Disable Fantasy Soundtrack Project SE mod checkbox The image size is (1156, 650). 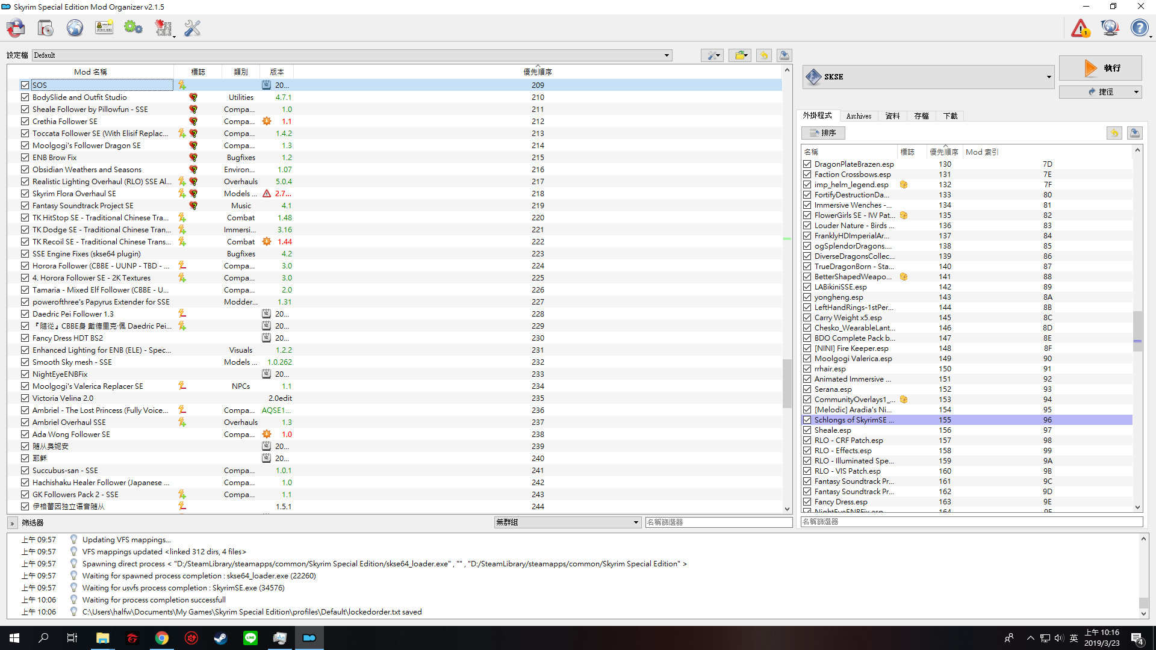tap(25, 206)
